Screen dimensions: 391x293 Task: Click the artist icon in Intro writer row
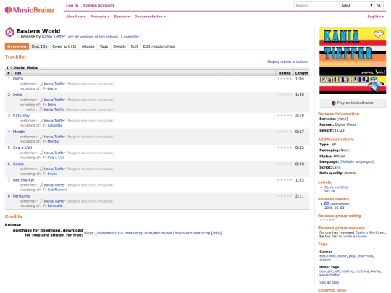[41, 109]
